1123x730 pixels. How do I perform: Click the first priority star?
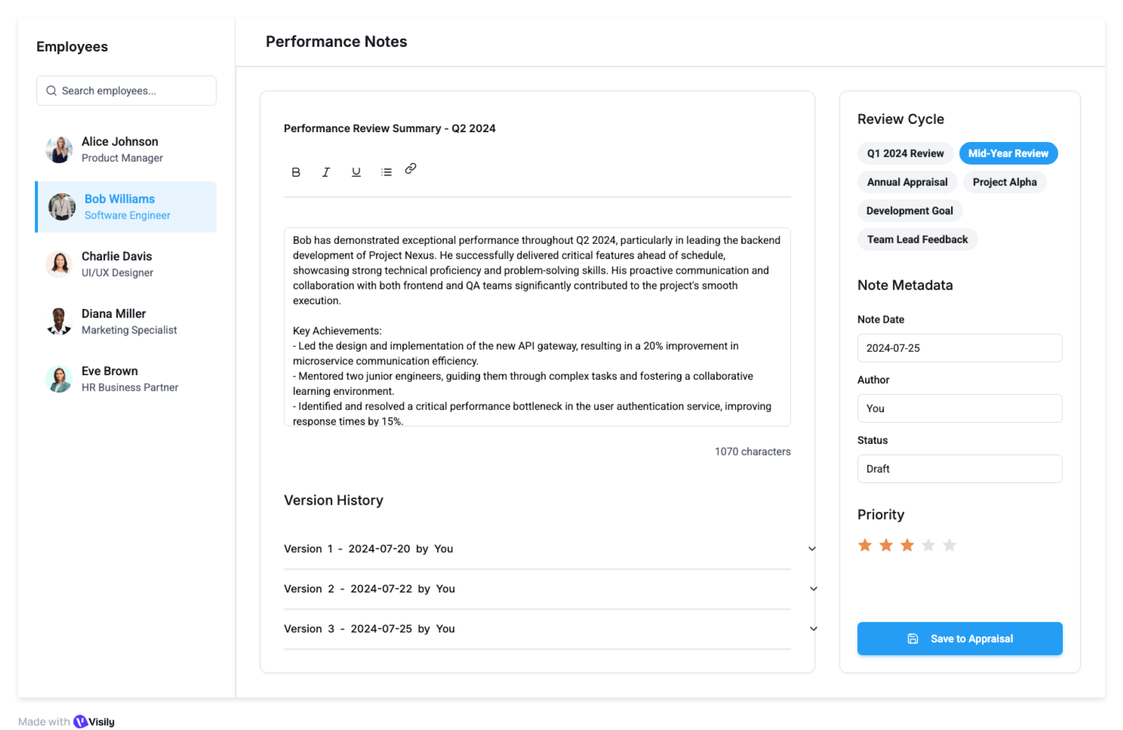pos(864,545)
